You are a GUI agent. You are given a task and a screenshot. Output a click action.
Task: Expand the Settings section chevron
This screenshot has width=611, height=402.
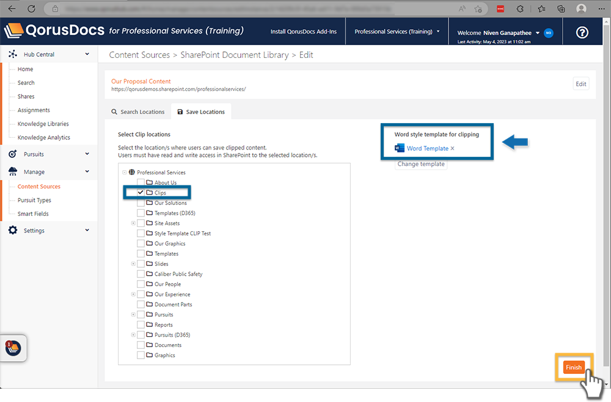click(x=87, y=230)
